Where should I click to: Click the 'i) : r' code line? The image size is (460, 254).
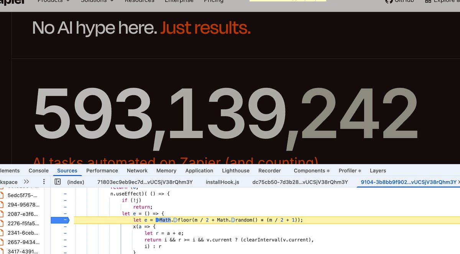153,246
